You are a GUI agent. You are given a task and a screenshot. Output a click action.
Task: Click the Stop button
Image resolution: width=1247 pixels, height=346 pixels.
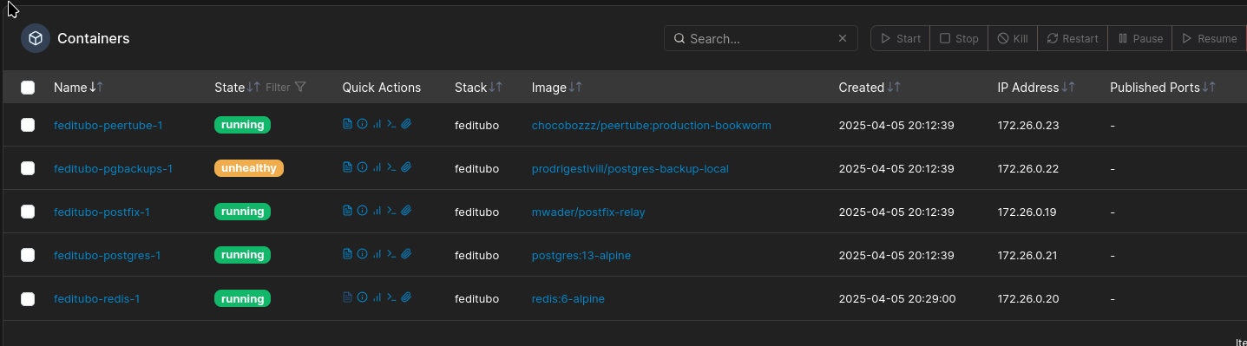[x=959, y=39]
